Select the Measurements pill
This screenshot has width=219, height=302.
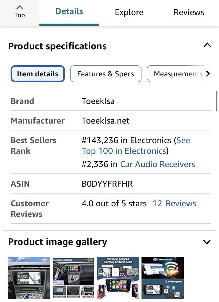point(178,74)
